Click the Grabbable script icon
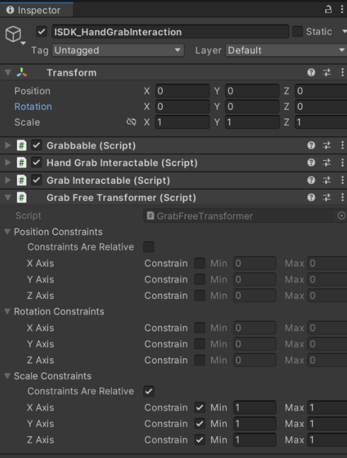Screen dimensions: 347x458 22,146
